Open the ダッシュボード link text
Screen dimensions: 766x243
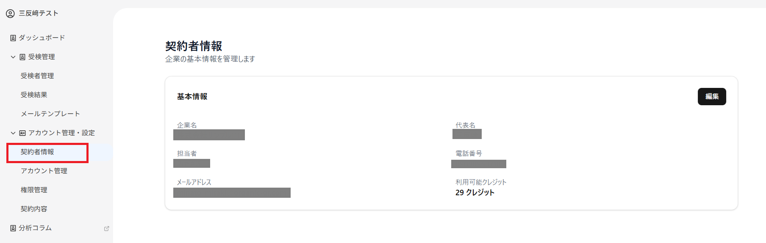click(x=42, y=38)
